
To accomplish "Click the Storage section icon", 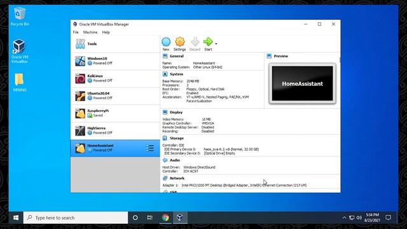I will click(x=165, y=139).
